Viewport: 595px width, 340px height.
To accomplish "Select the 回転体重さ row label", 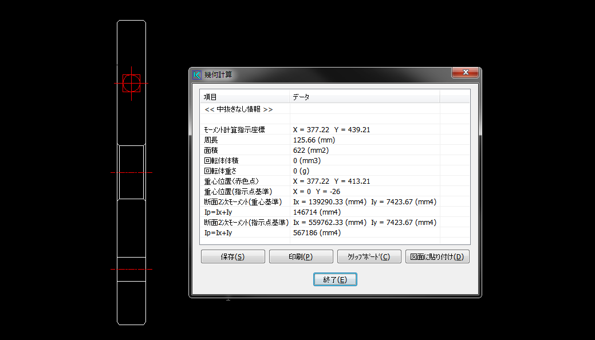I will coord(220,171).
